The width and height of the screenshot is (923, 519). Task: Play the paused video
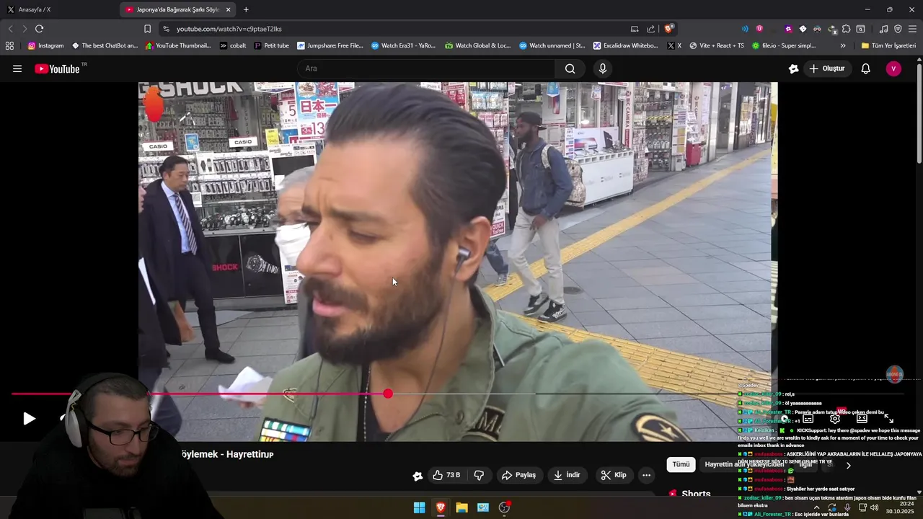pyautogui.click(x=29, y=418)
